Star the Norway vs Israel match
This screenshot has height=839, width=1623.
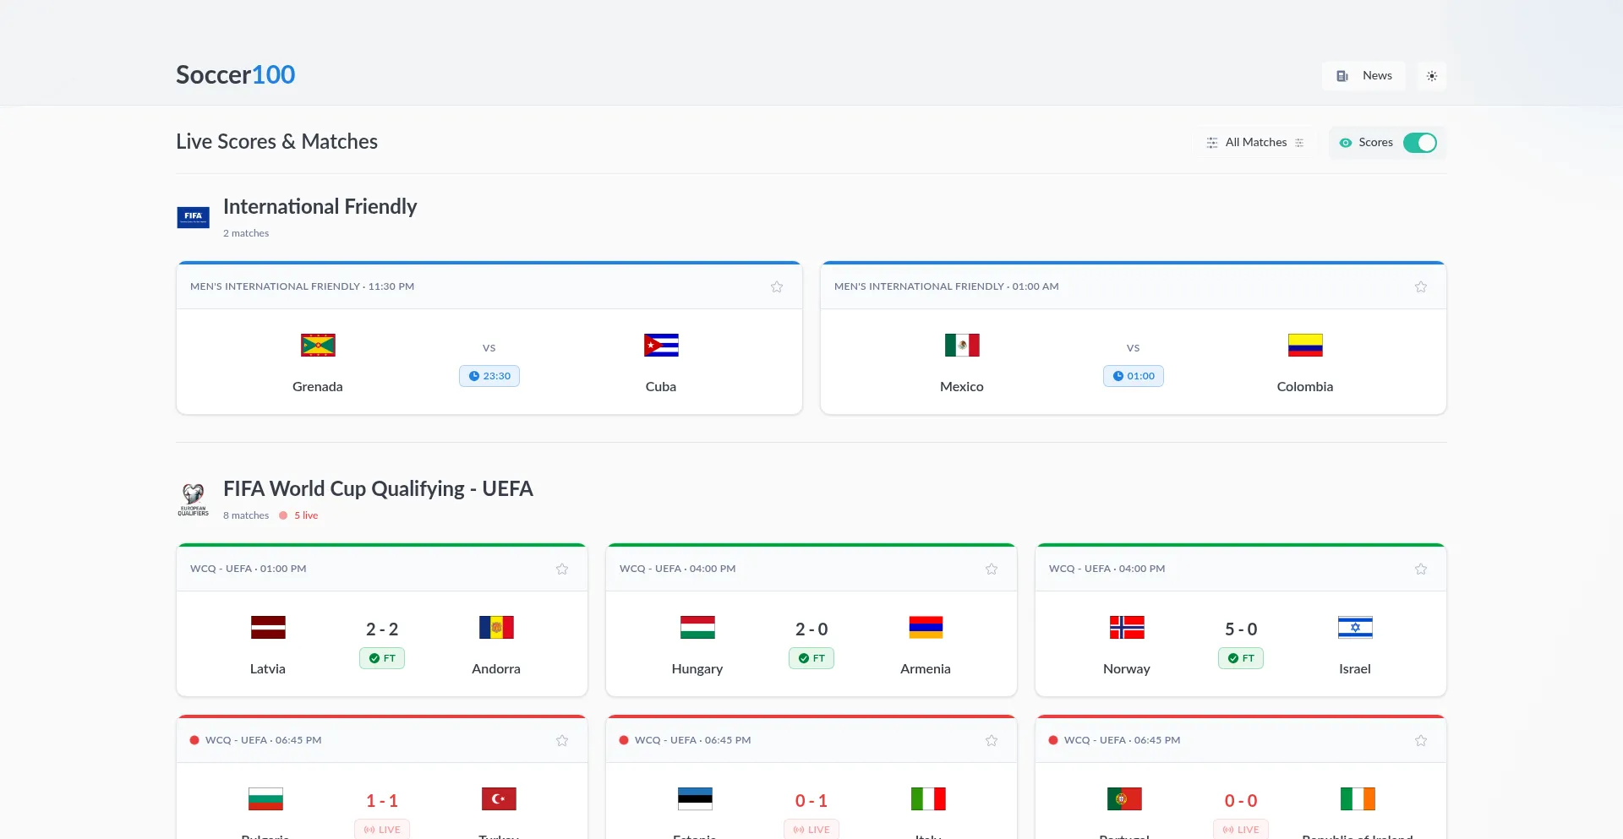(x=1420, y=569)
